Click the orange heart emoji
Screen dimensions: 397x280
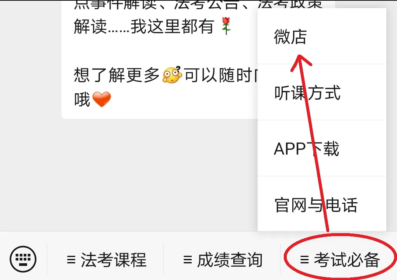[x=102, y=99]
